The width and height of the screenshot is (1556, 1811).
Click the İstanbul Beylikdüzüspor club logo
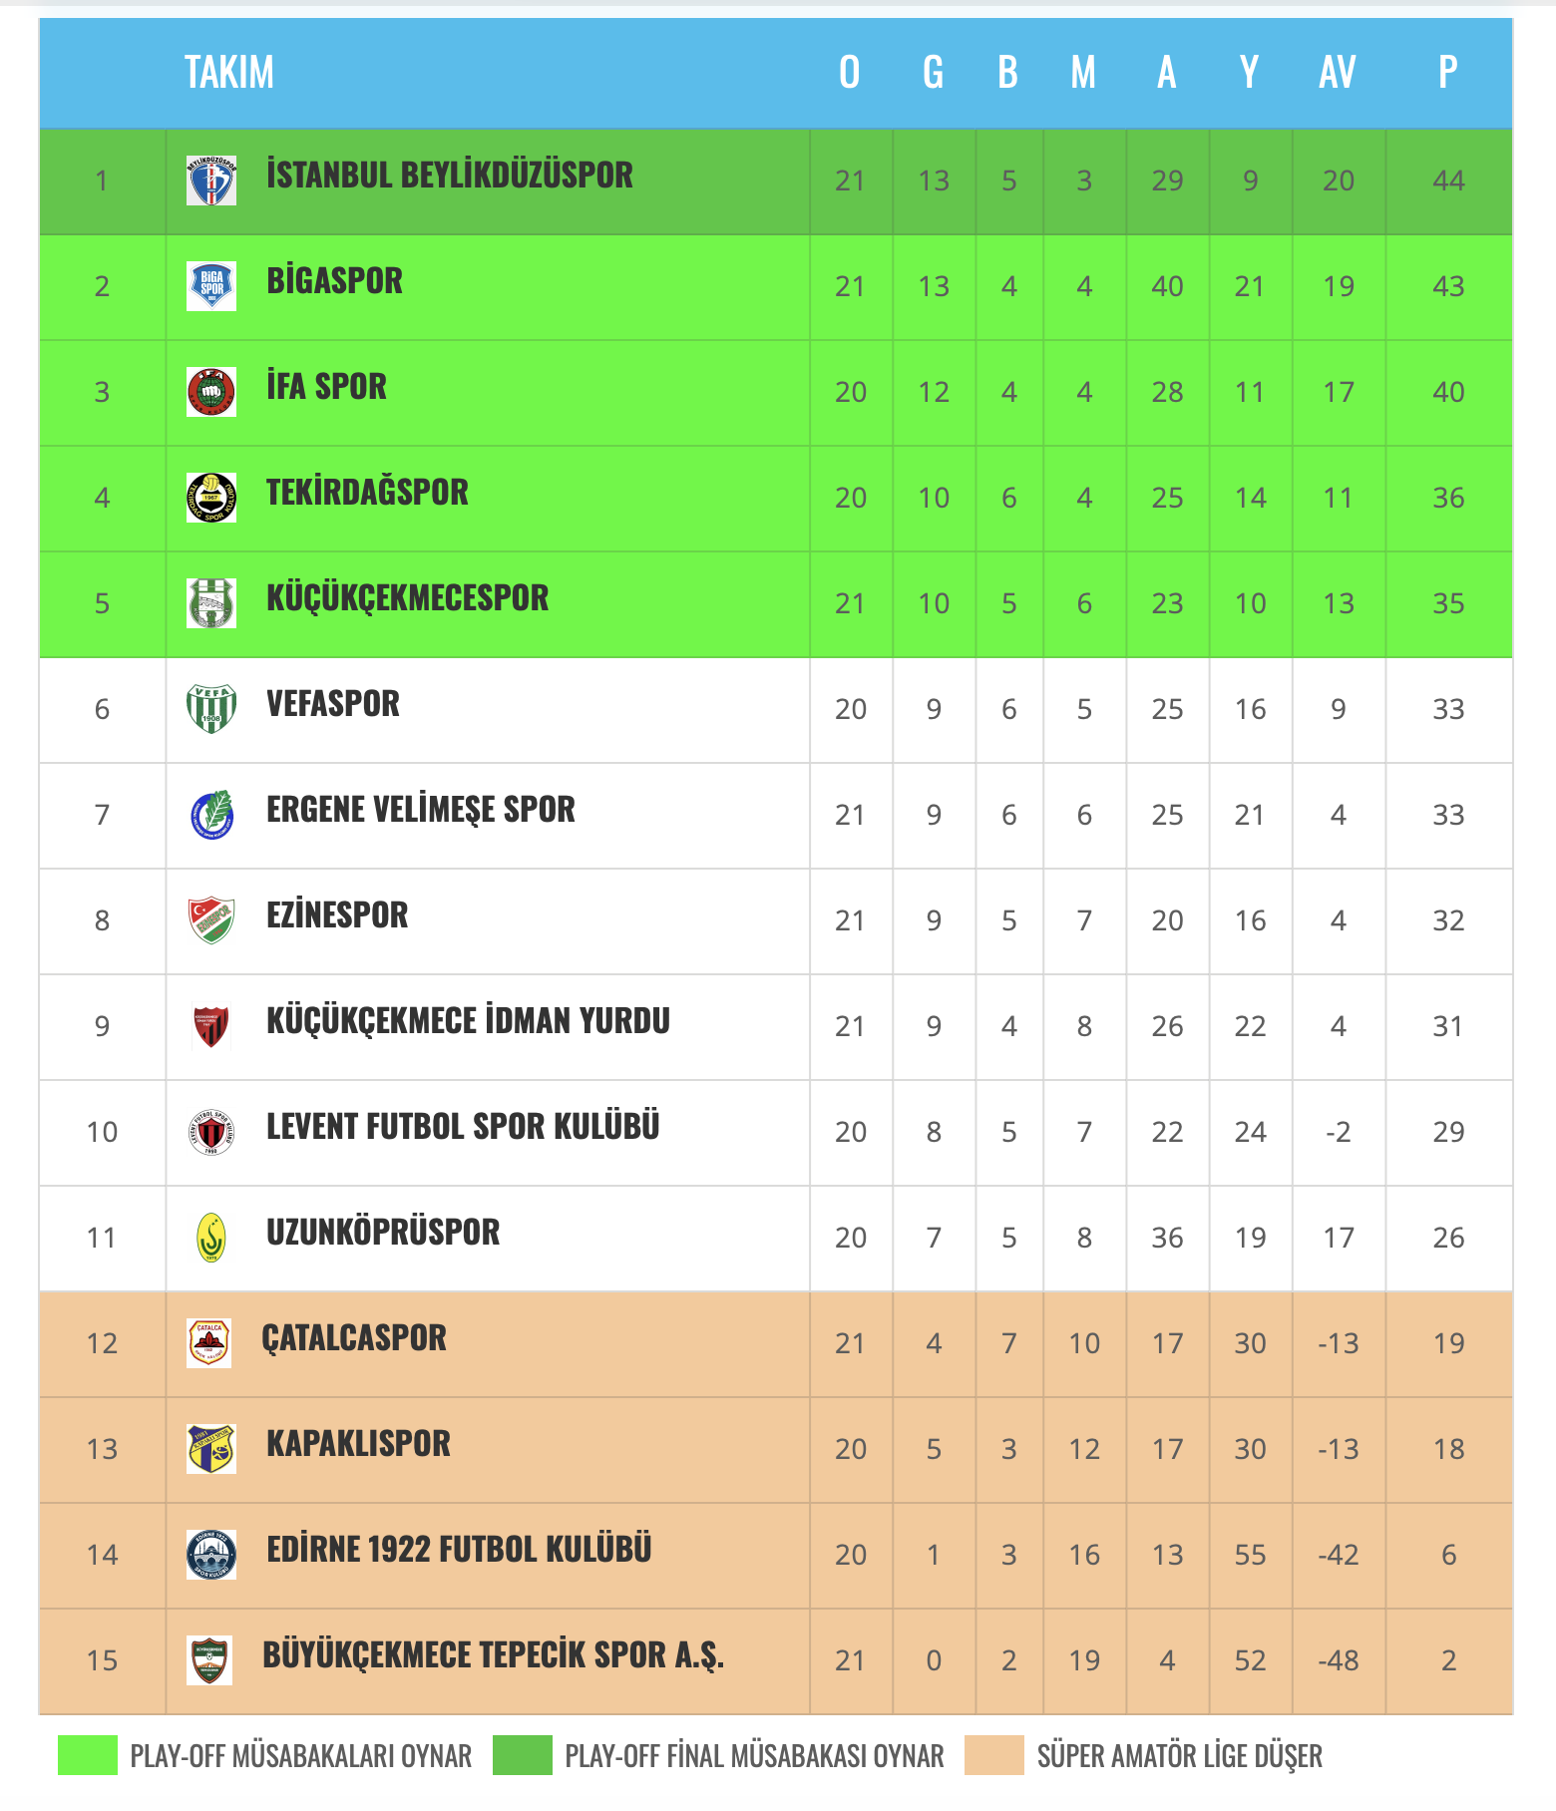[211, 181]
